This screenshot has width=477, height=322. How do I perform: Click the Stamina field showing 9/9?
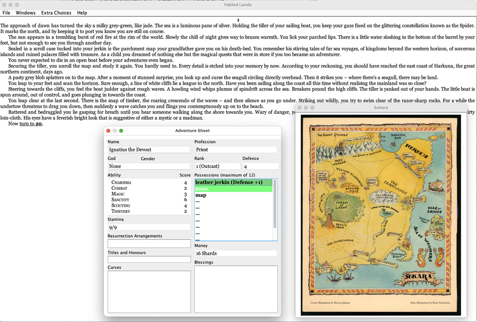tap(149, 227)
